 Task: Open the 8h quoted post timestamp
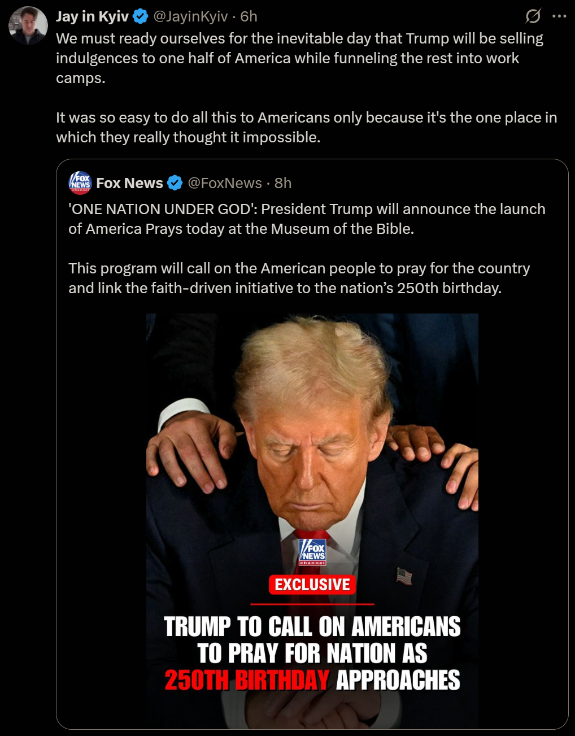[x=283, y=183]
